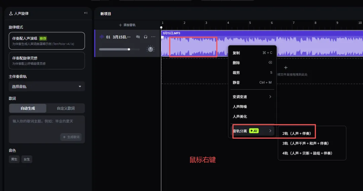The width and height of the screenshot is (363, 191).
Task: Click the 01 3月15日 track name
Action: 118,37
